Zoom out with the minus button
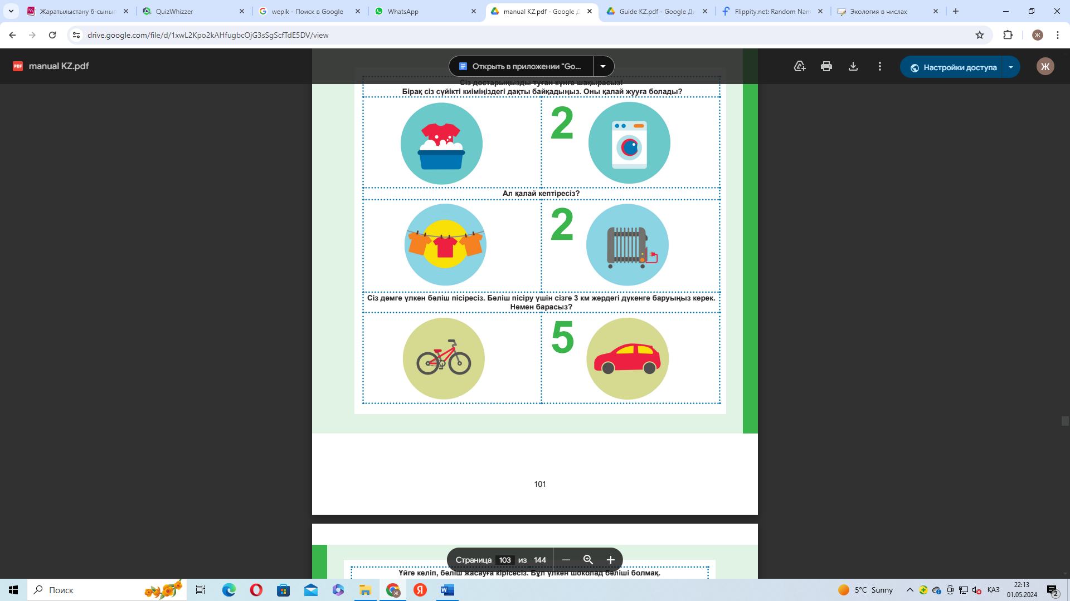The image size is (1070, 601). tap(566, 560)
